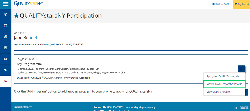Open the profile icon in sidebar
Screen dimensions: 250x111
pyautogui.click(x=5, y=14)
